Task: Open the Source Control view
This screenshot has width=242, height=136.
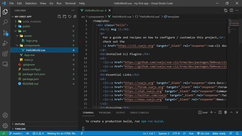Action: (x=5, y=33)
